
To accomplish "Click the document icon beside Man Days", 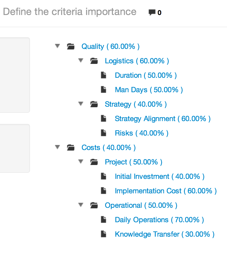I will click(x=104, y=89).
